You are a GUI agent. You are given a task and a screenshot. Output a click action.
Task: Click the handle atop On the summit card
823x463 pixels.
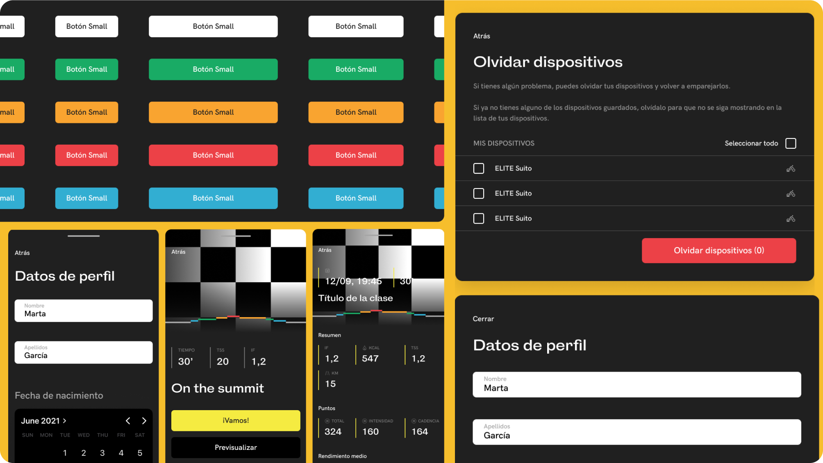tap(236, 236)
